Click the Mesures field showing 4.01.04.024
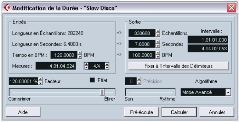The image size is (239, 122). coord(56,66)
